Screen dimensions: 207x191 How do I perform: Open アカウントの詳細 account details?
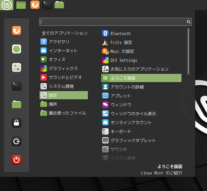pos(141,87)
